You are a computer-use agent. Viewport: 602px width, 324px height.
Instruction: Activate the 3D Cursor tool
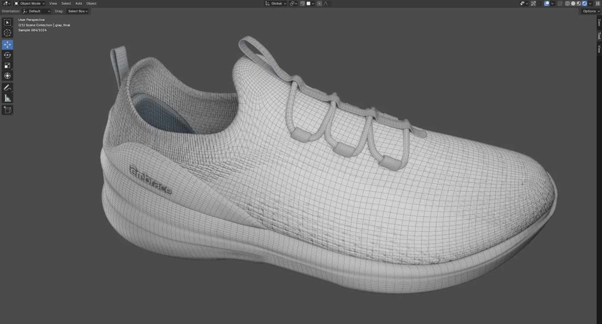point(7,33)
